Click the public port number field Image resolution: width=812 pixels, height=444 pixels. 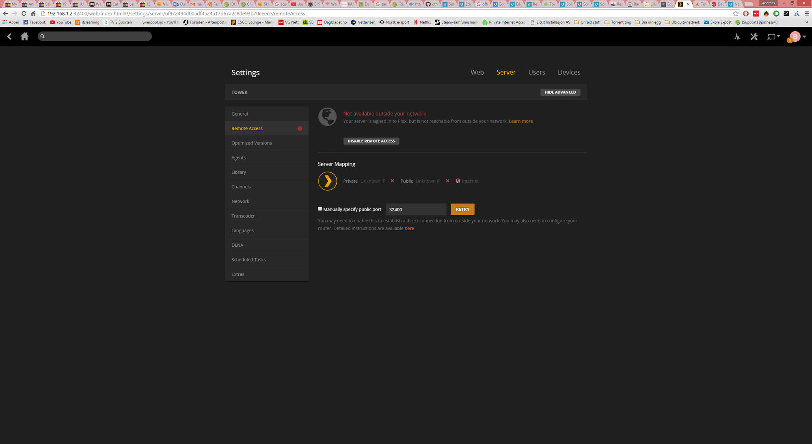pos(415,209)
